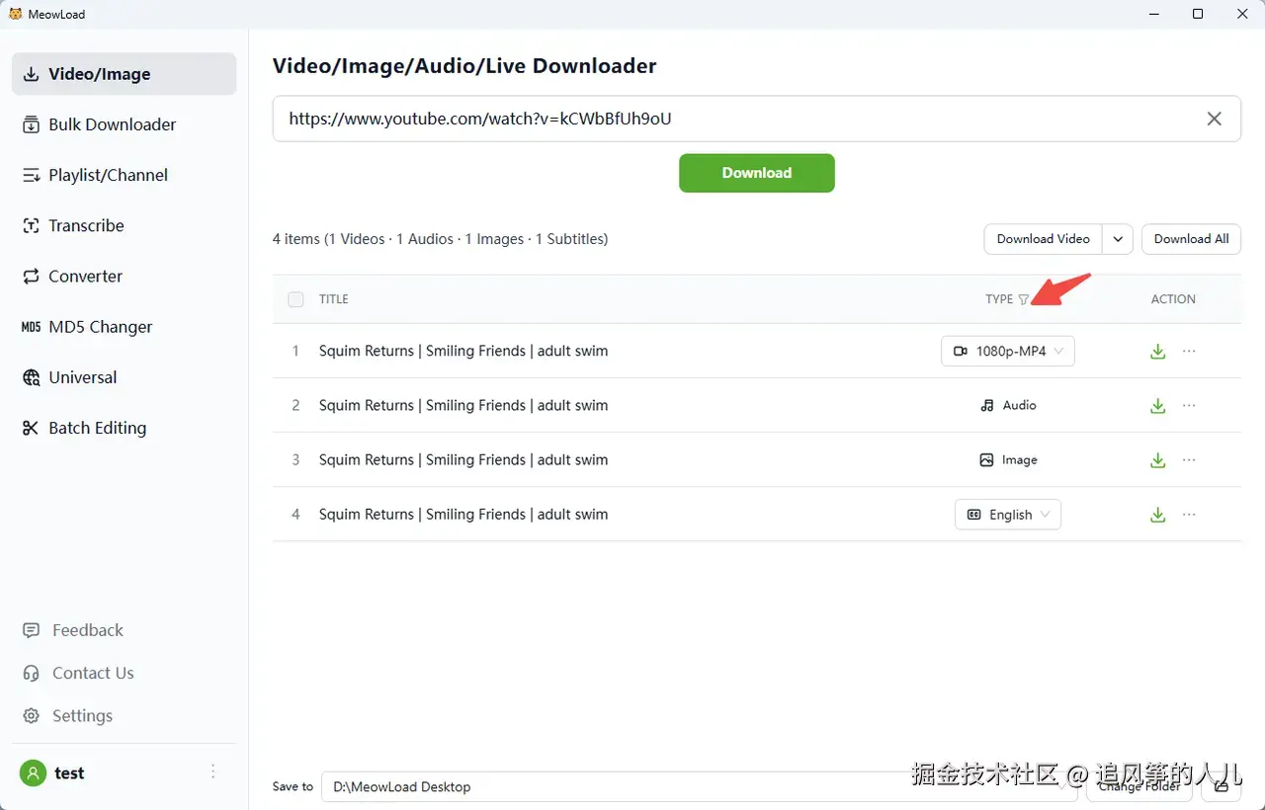Screen dimensions: 1265x810
Task: Open more options for the Audio row
Action: (1189, 406)
